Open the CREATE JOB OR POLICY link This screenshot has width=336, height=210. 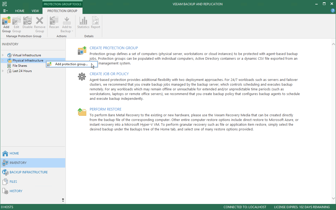[109, 74]
